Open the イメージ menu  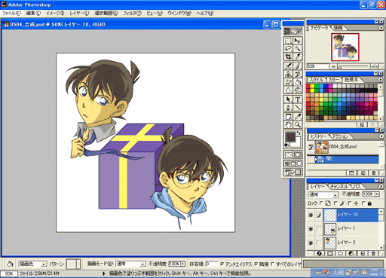click(55, 14)
